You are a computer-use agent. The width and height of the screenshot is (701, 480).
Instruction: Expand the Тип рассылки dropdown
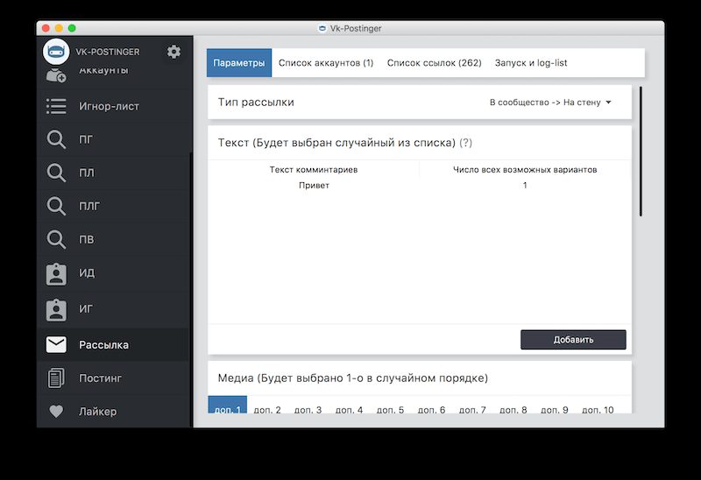(549, 102)
